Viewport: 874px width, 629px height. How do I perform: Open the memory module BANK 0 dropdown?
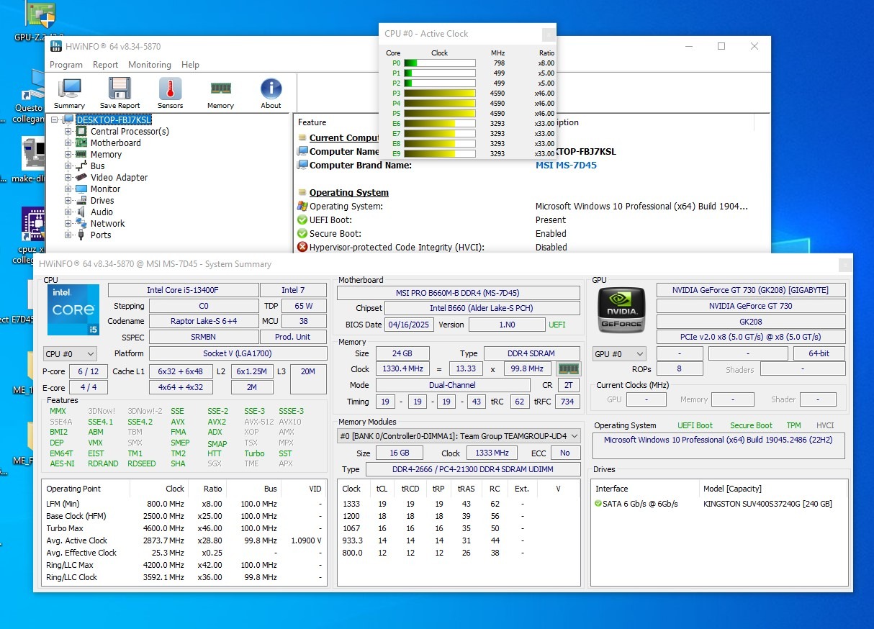pyautogui.click(x=459, y=436)
